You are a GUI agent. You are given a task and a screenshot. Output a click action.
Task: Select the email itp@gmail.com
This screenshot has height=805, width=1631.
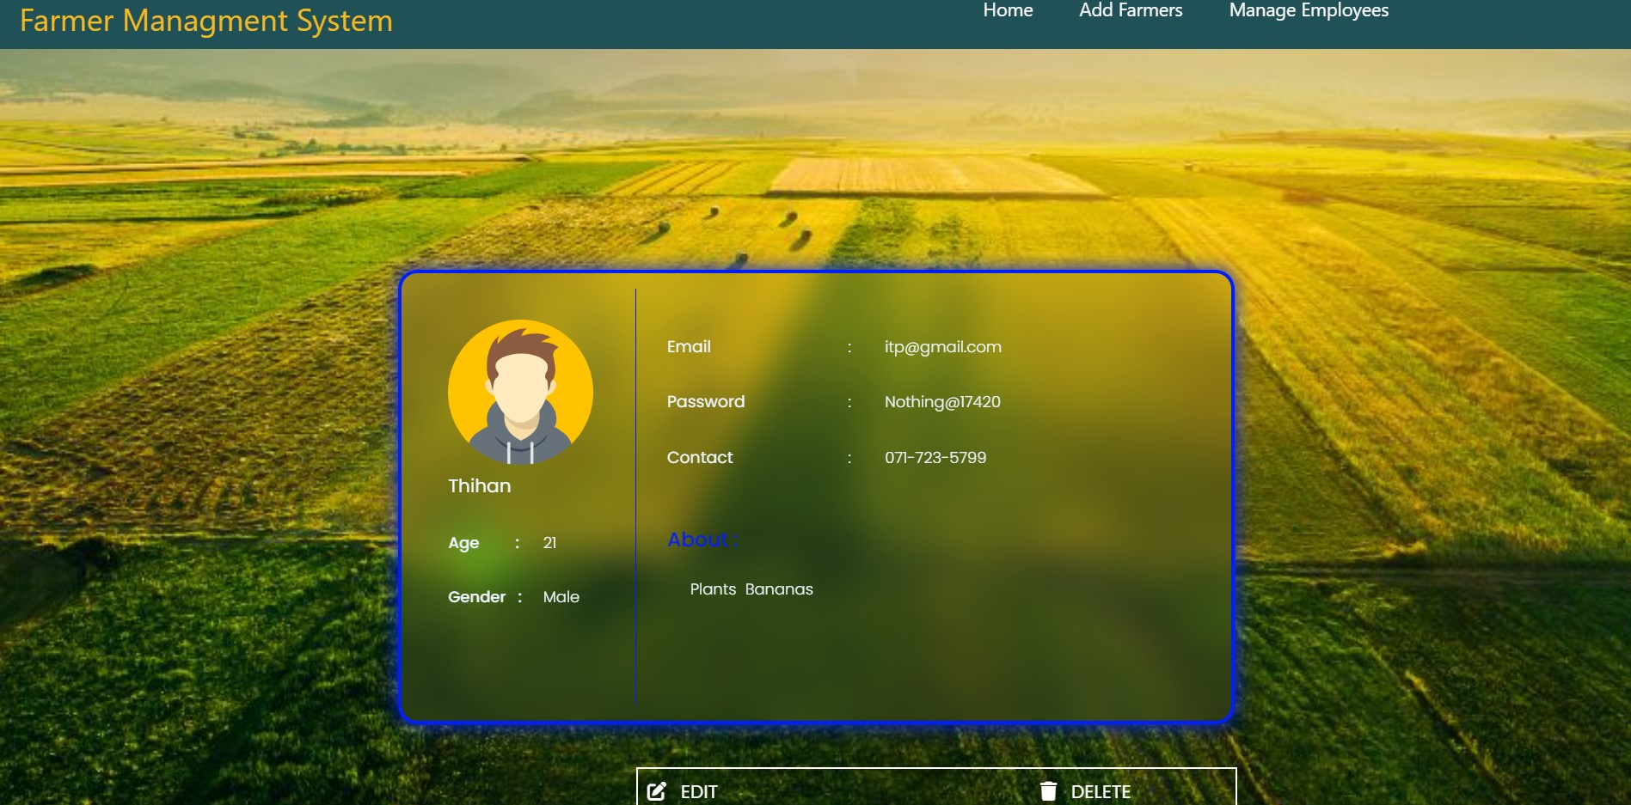coord(941,347)
